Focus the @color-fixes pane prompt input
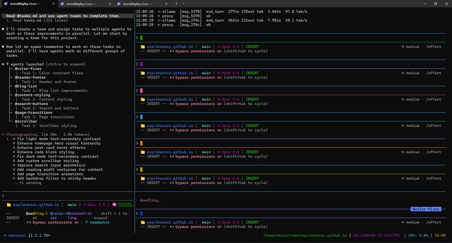452x243 pixels. tap(291, 214)
